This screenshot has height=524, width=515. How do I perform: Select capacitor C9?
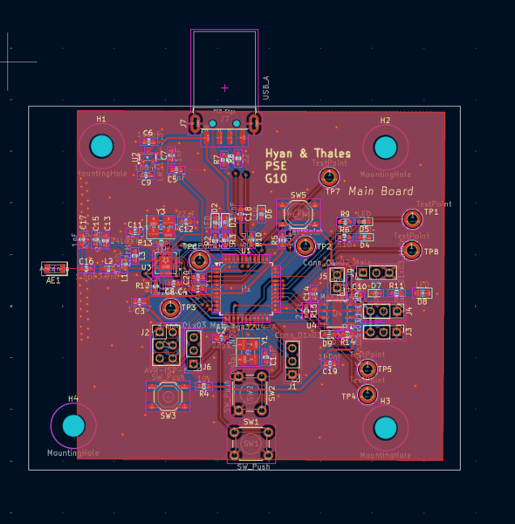(x=146, y=176)
